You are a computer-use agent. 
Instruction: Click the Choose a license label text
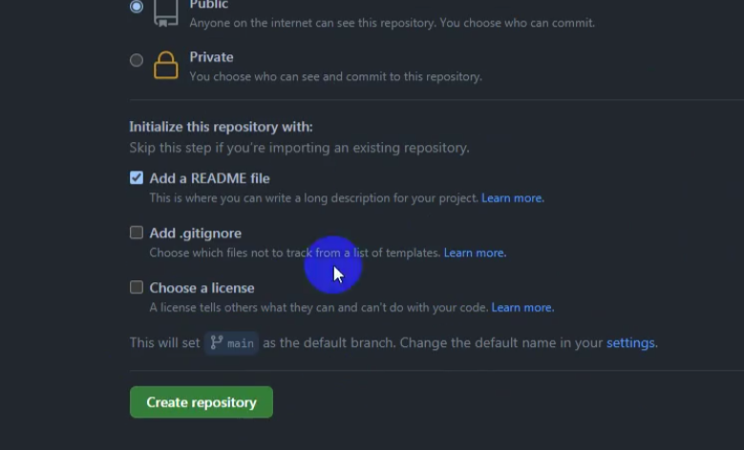coord(202,288)
